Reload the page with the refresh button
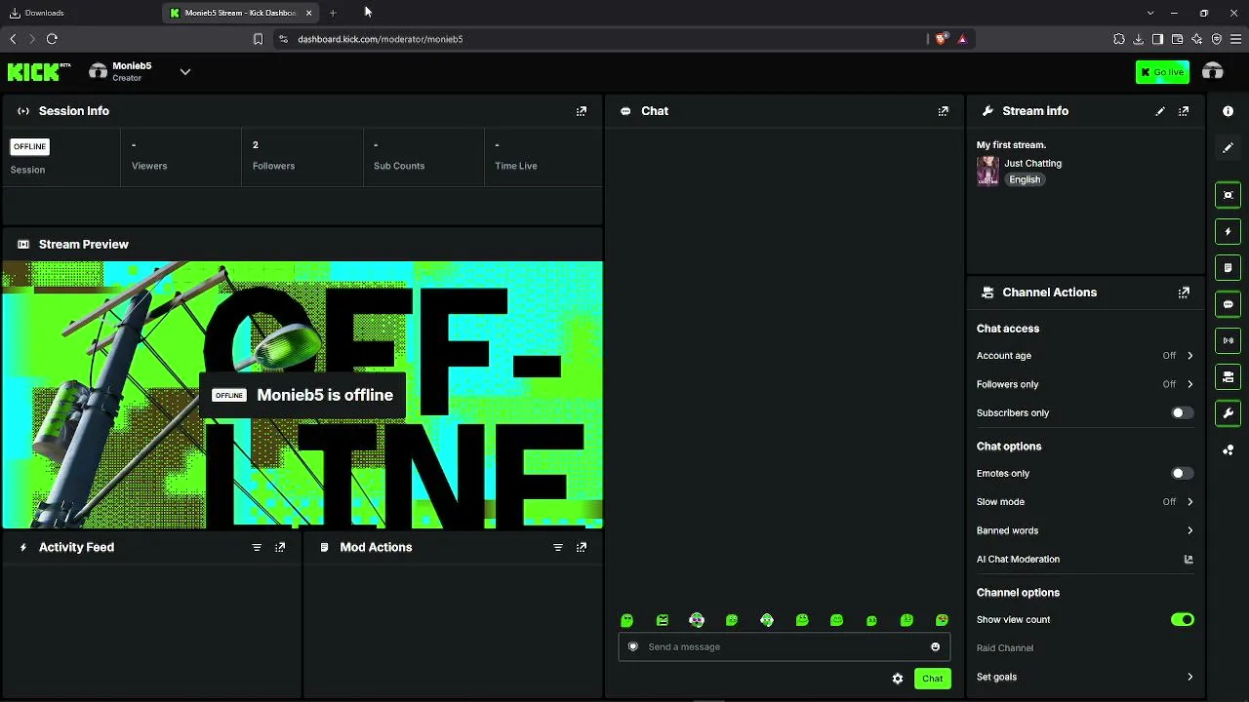1249x702 pixels. point(52,39)
